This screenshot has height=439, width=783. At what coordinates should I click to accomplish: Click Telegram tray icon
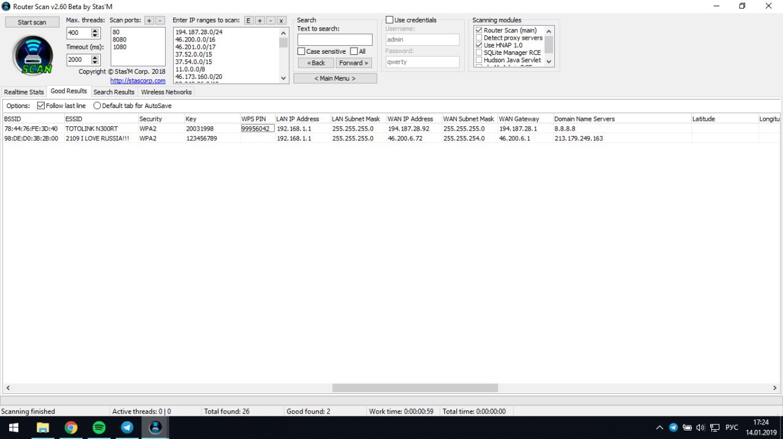pyautogui.click(x=673, y=427)
